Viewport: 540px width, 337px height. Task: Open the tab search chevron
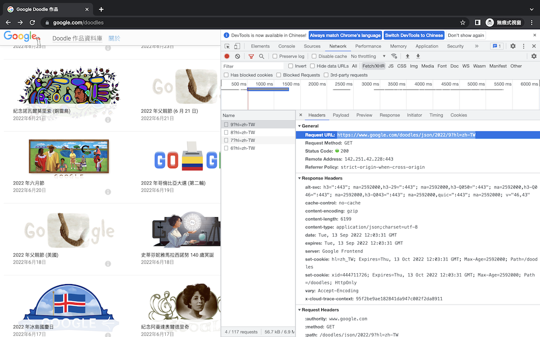click(x=532, y=9)
